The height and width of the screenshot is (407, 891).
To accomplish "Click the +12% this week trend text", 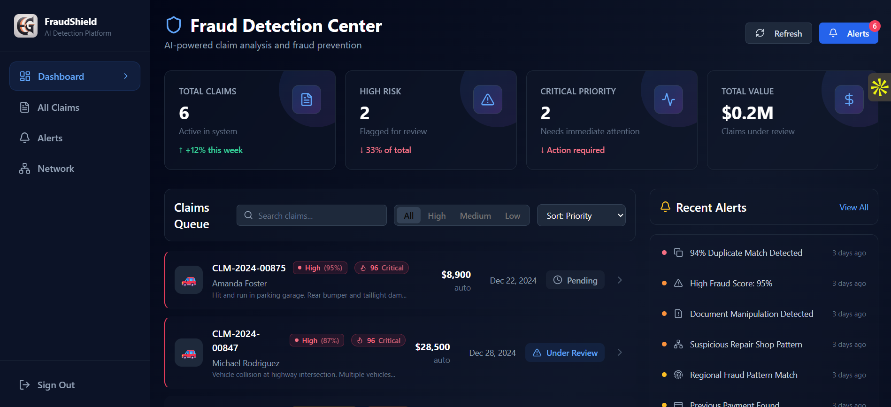I will [211, 150].
